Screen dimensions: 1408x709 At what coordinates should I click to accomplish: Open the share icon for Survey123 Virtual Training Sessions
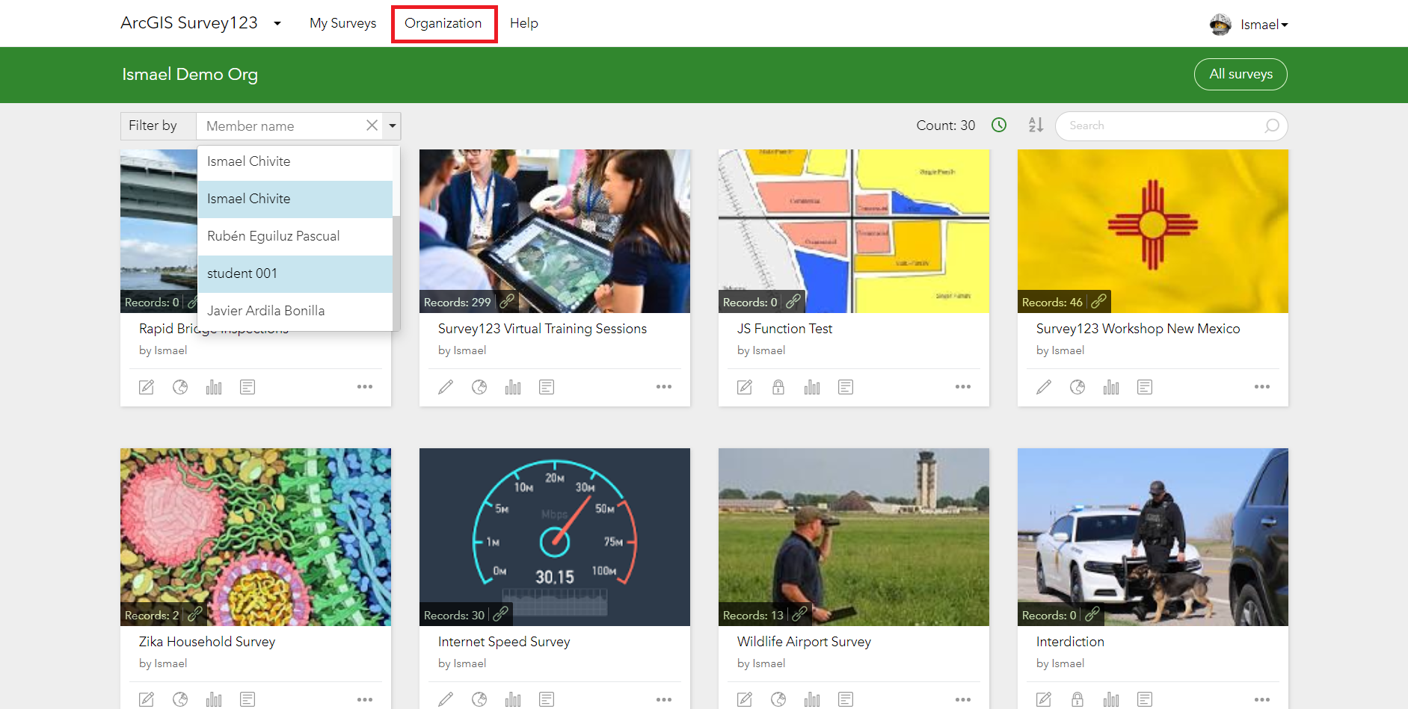(x=479, y=387)
